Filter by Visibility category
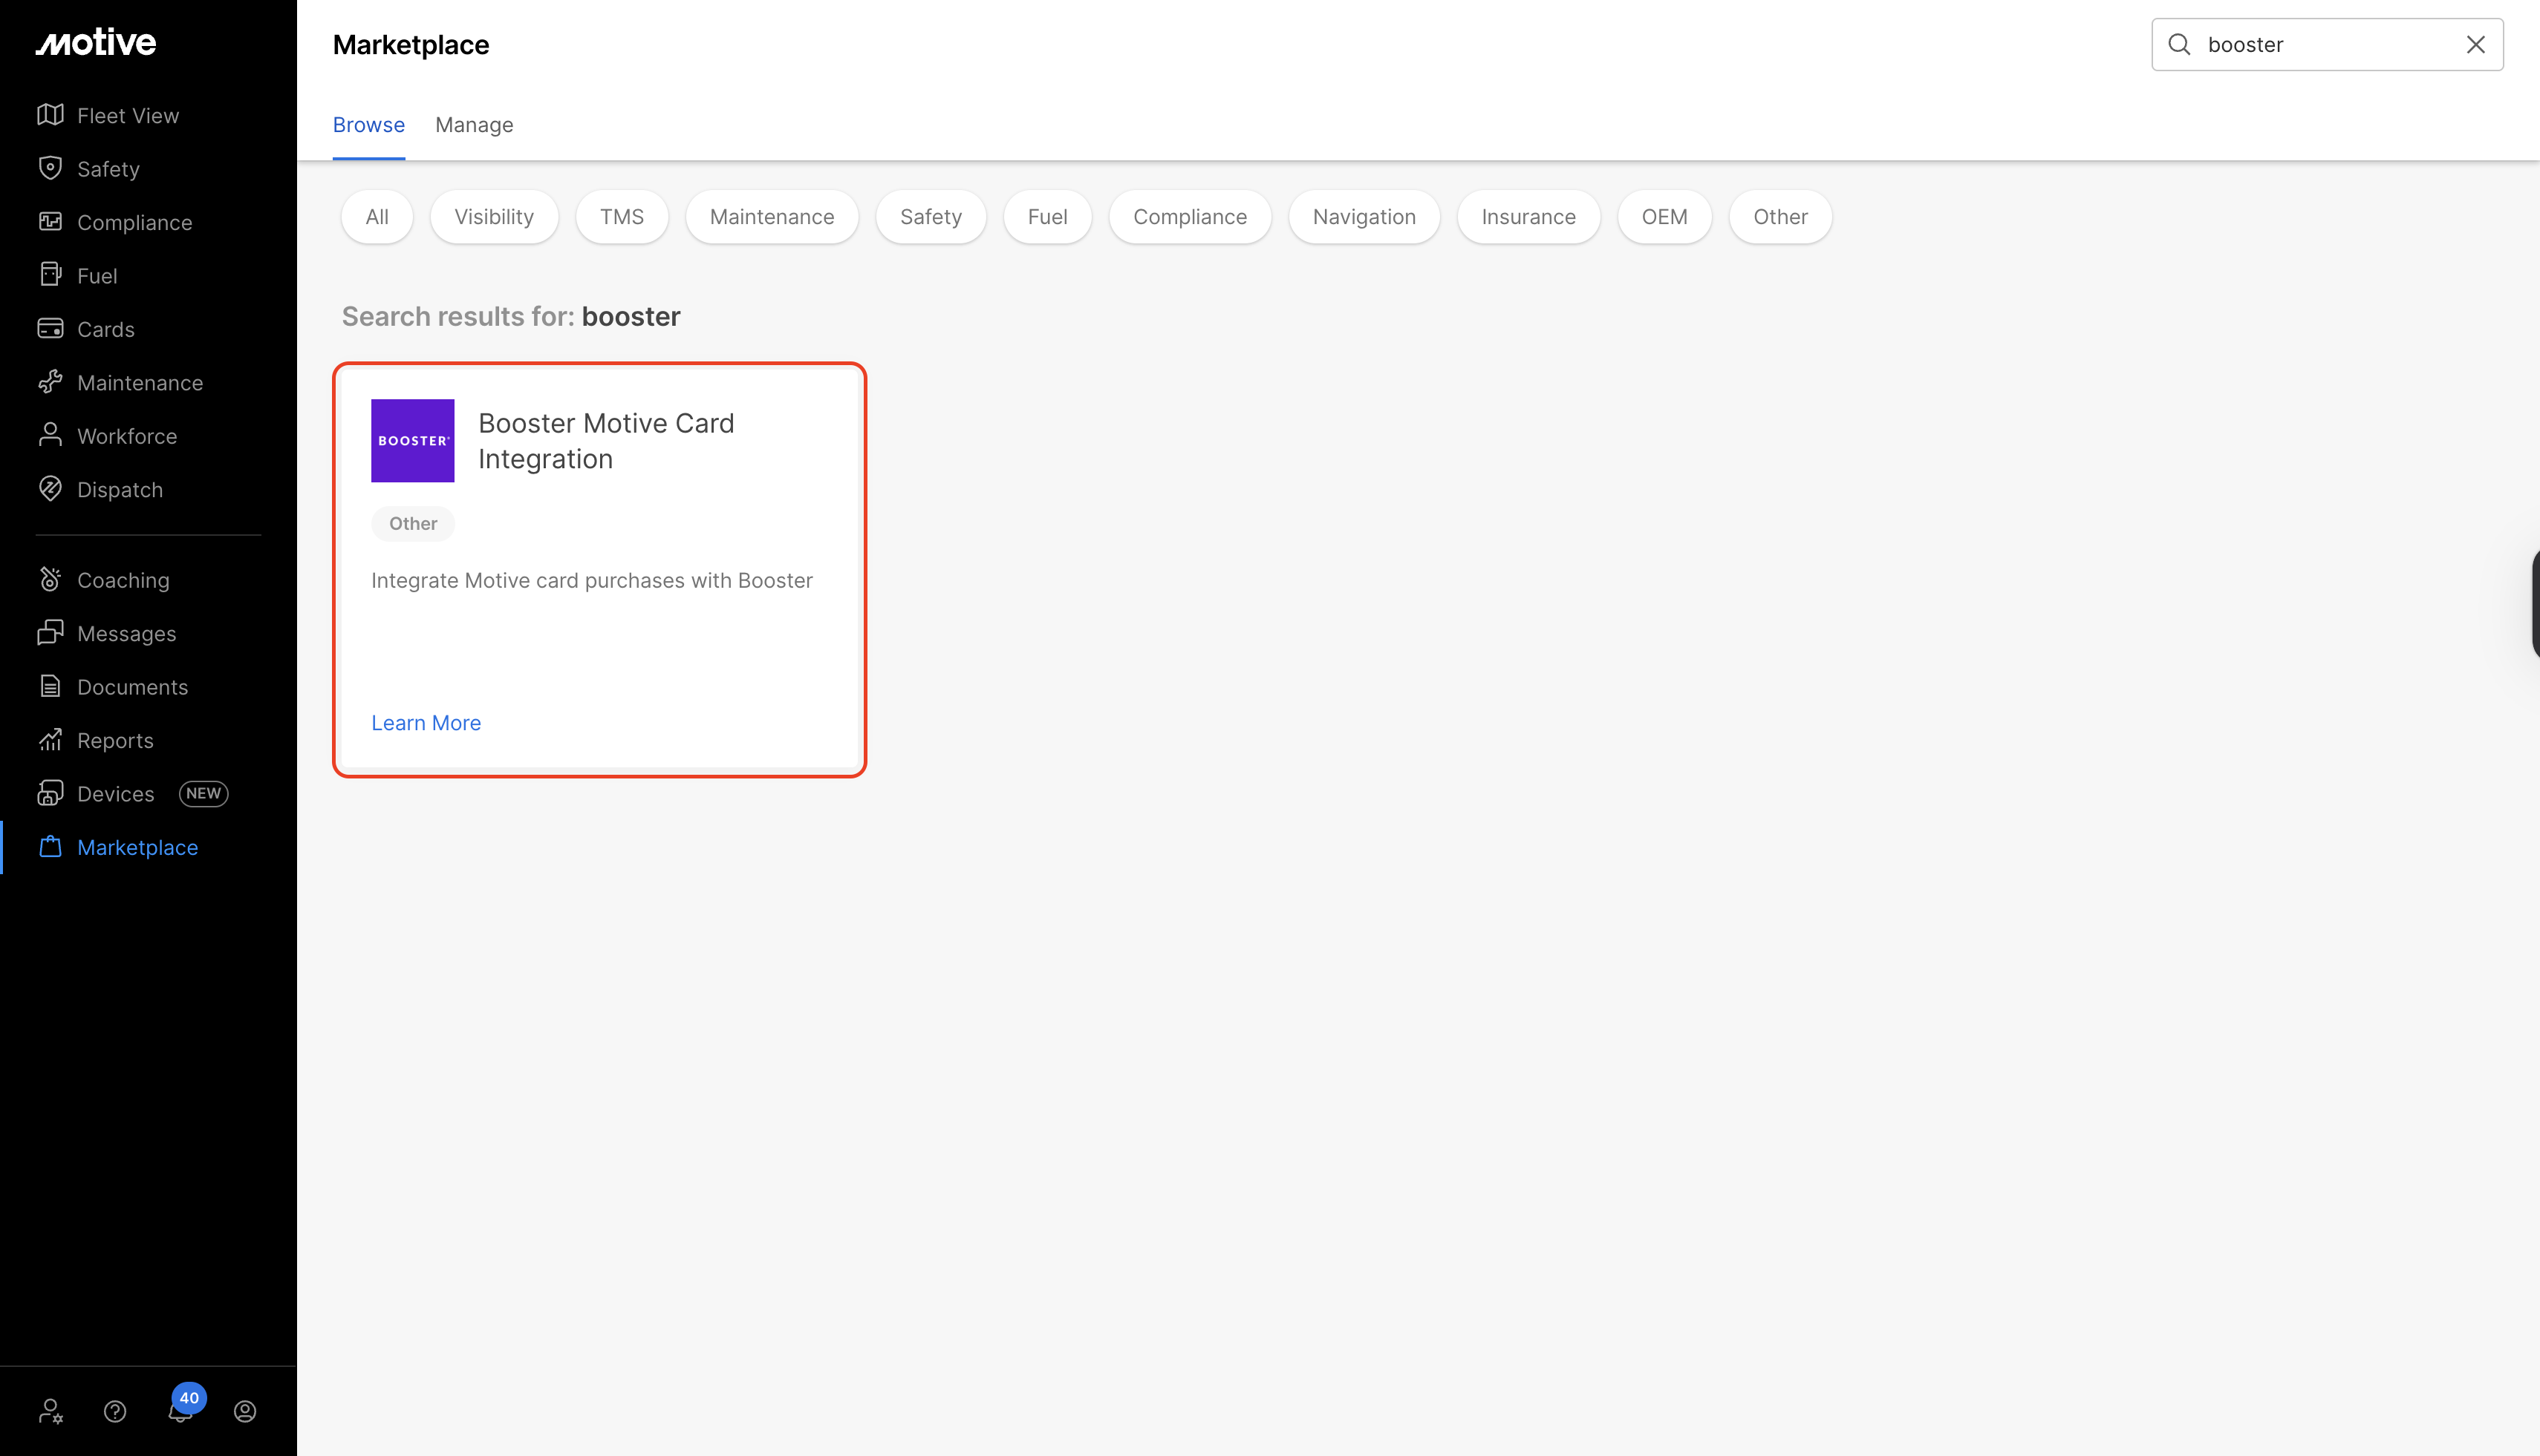The height and width of the screenshot is (1456, 2540). 495,217
